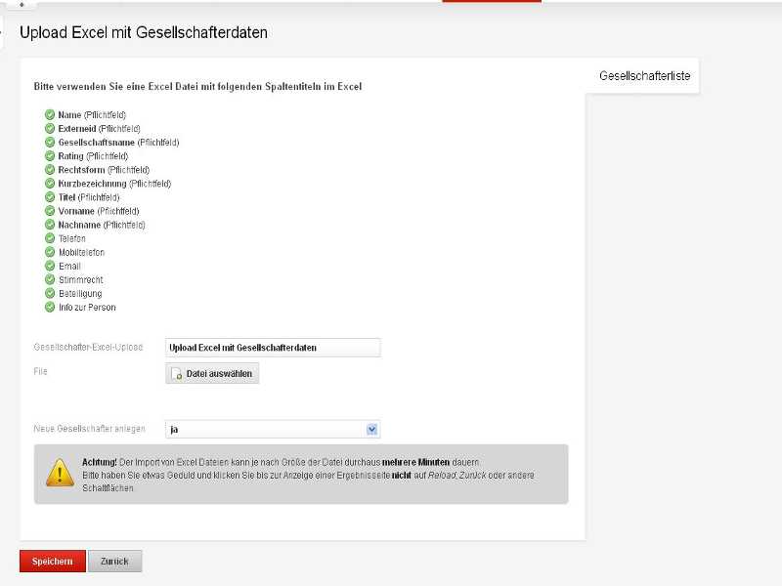Screen dimensions: 782x586
Task: Click the check icon next to Mobiltelefon
Action: tap(50, 252)
